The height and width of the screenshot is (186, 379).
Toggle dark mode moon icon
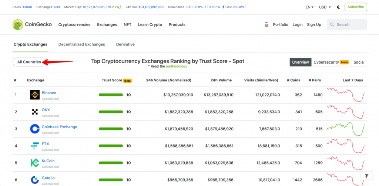point(339,7)
